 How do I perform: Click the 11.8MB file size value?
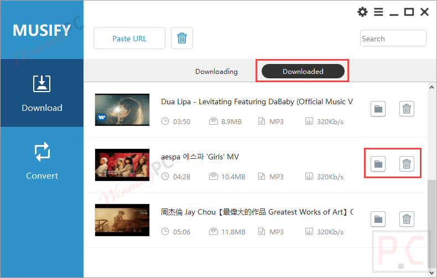pos(233,232)
